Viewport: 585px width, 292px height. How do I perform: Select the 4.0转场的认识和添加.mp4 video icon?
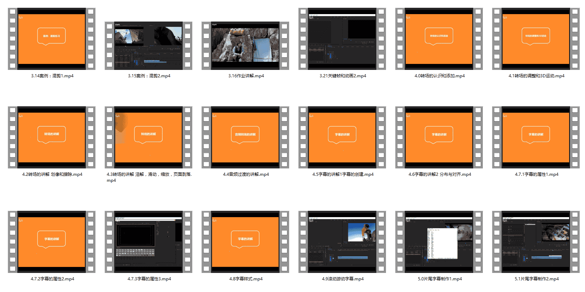439,39
